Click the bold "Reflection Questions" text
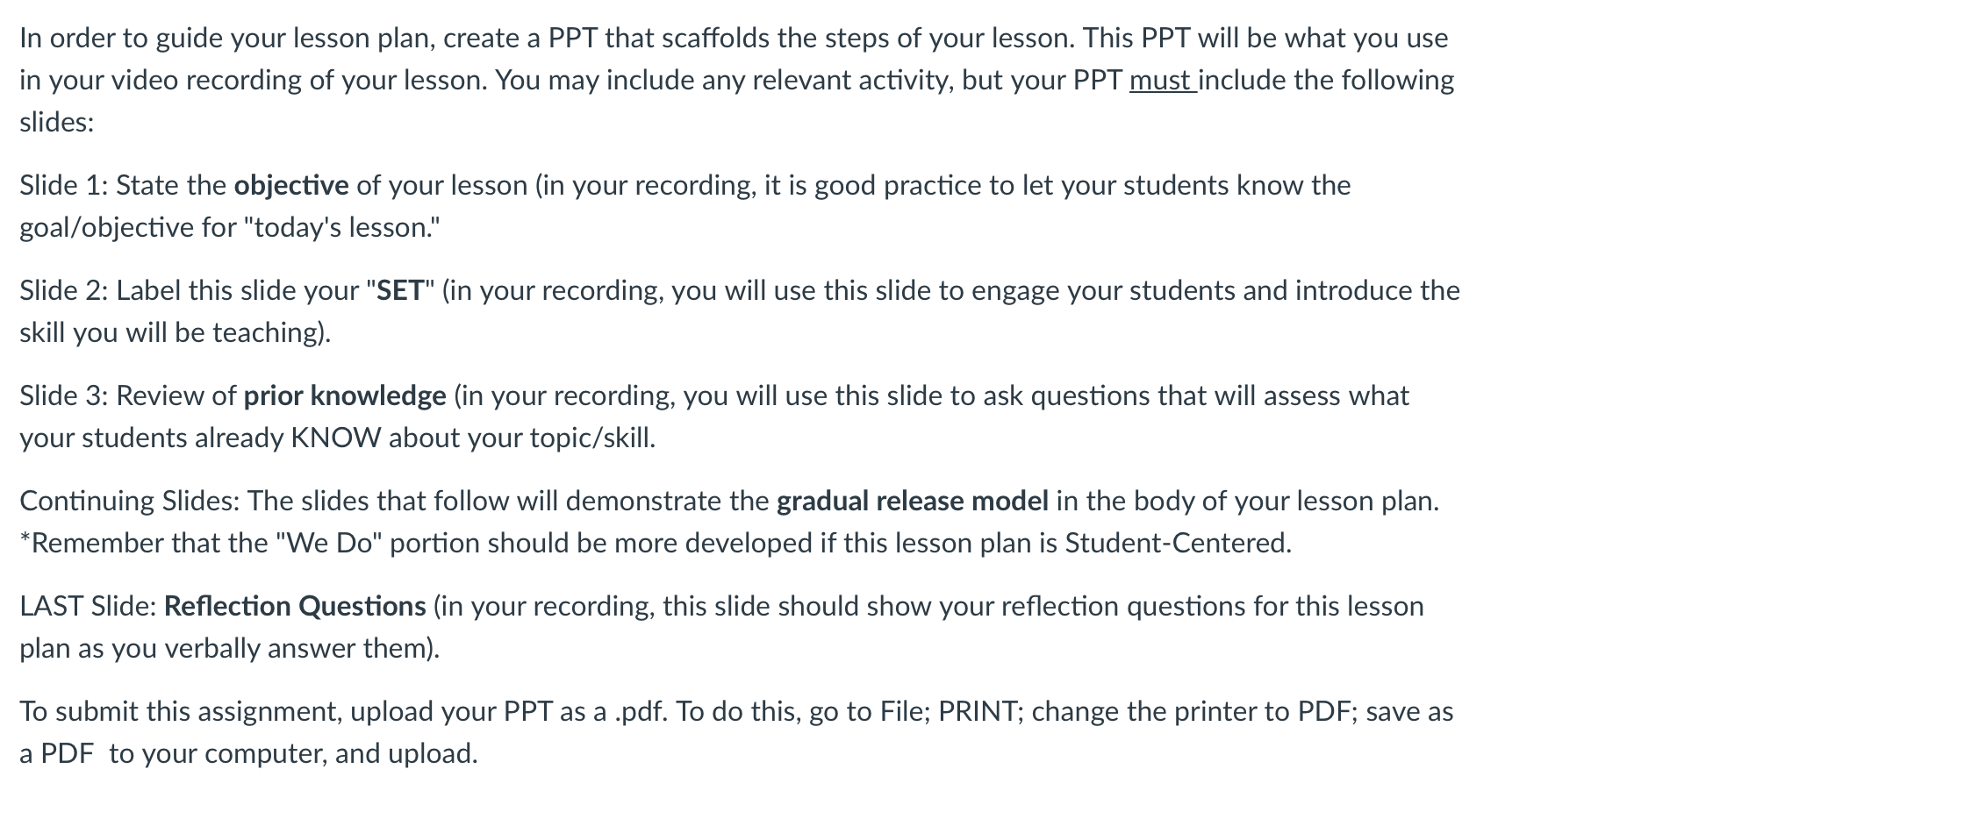The image size is (1971, 819). (x=295, y=607)
